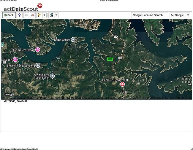Click the actDataScout logo
193x150 pixels.
(x=23, y=7)
